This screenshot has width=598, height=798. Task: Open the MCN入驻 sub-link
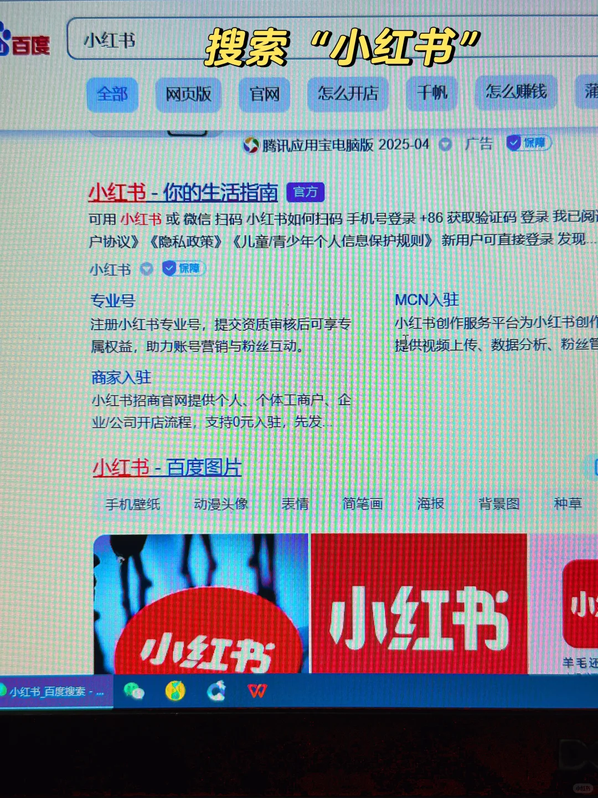coord(427,300)
